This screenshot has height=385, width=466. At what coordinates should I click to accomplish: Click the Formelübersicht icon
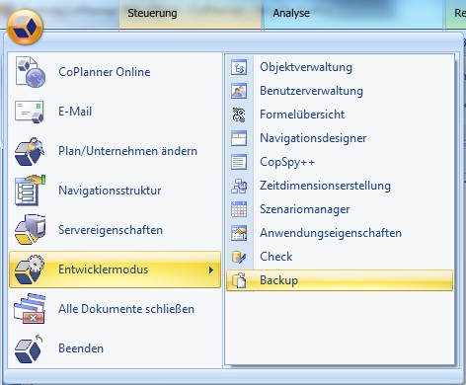point(239,115)
